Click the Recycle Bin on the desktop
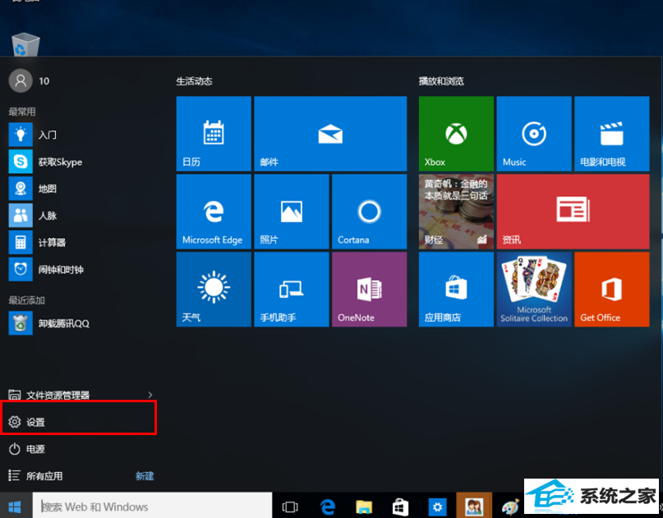This screenshot has width=663, height=518. point(25,45)
